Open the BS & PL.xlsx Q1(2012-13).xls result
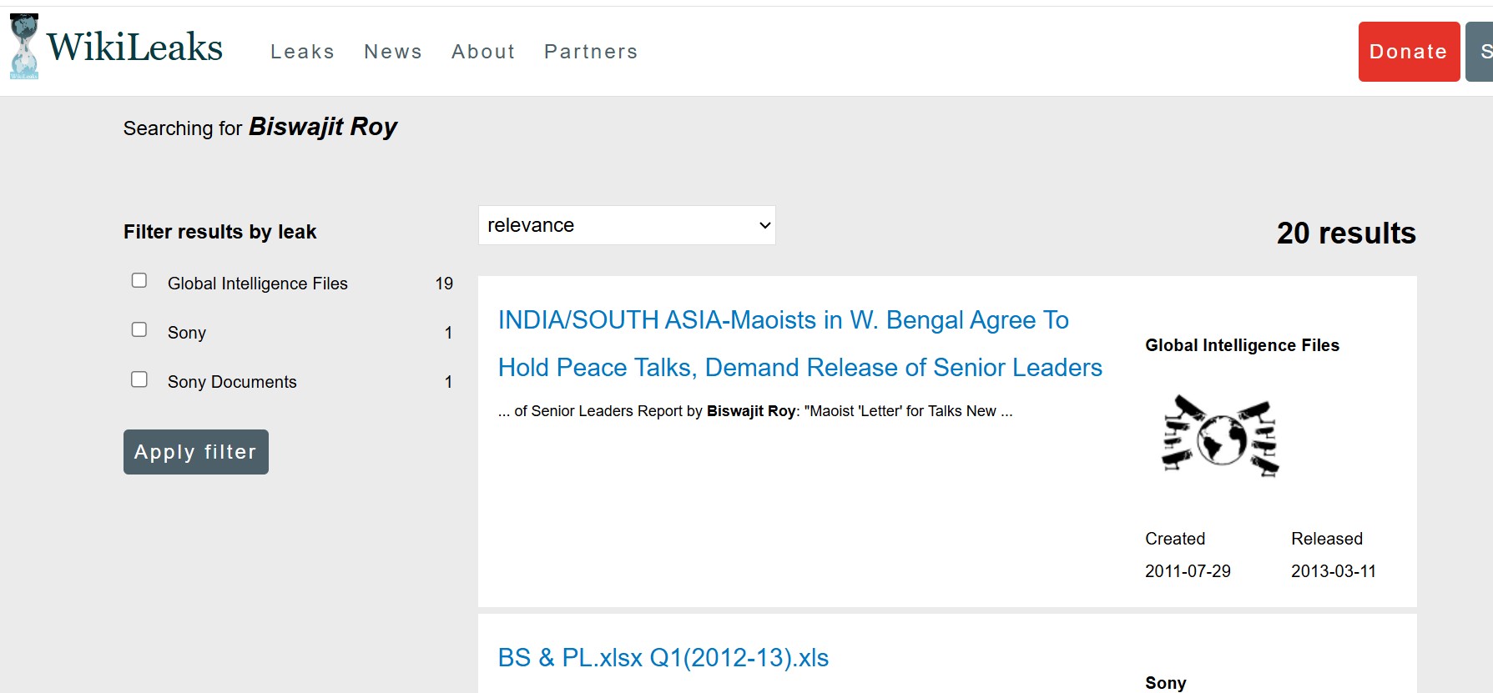This screenshot has height=693, width=1493. point(663,658)
